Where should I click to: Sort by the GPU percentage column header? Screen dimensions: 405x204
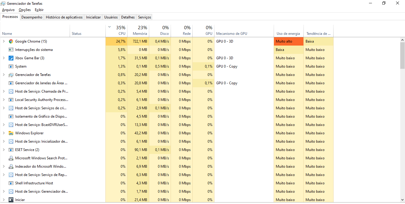click(x=203, y=31)
